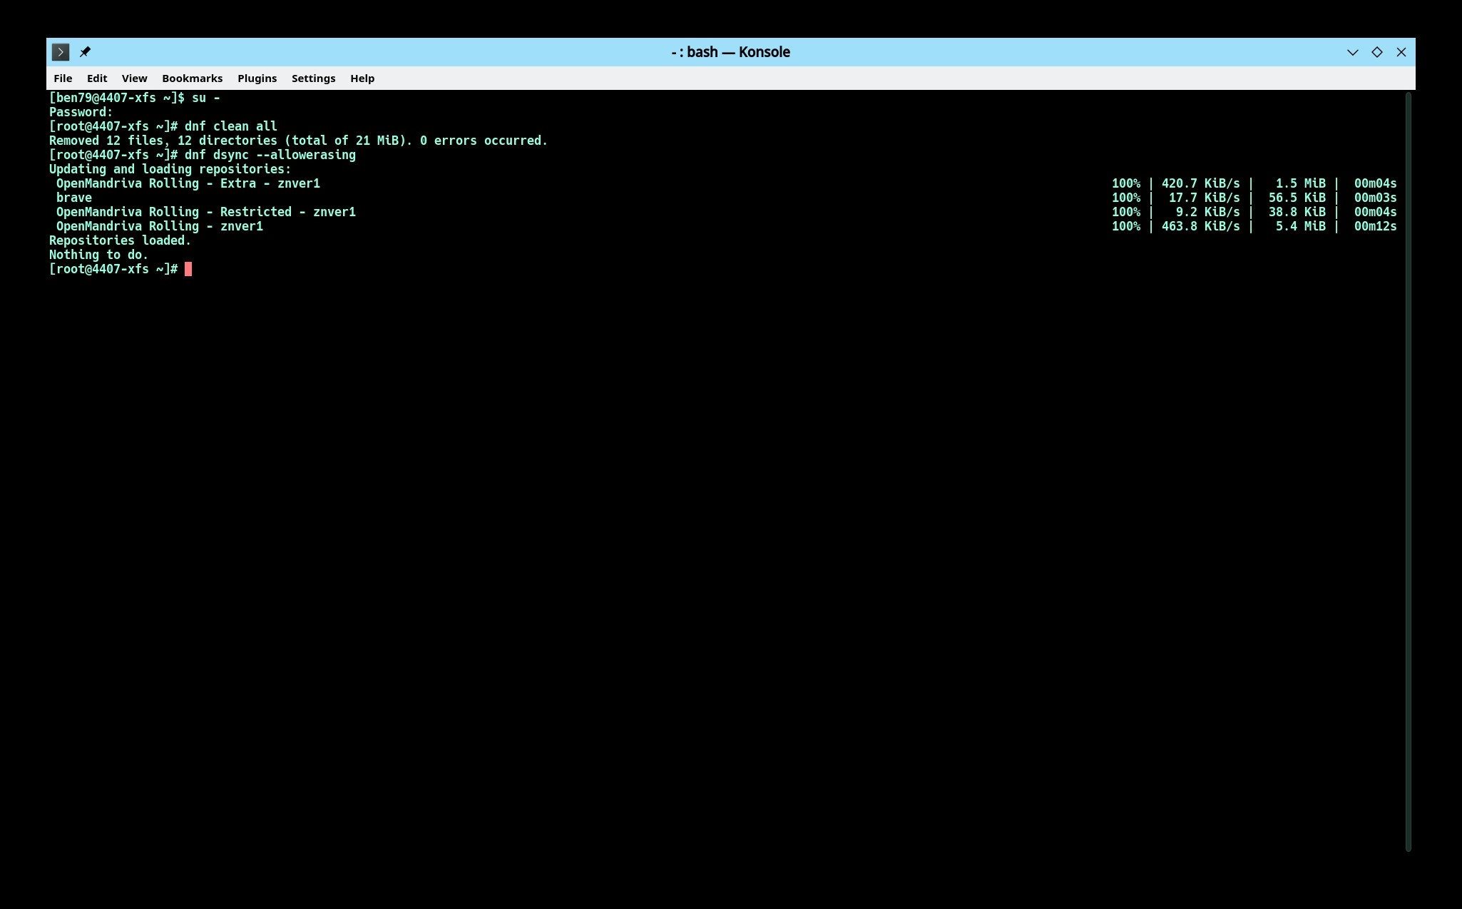Open the Bookmarks menu
The height and width of the screenshot is (909, 1462).
192,78
